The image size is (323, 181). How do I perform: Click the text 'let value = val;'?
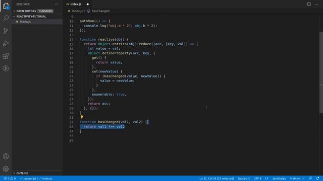point(104,49)
